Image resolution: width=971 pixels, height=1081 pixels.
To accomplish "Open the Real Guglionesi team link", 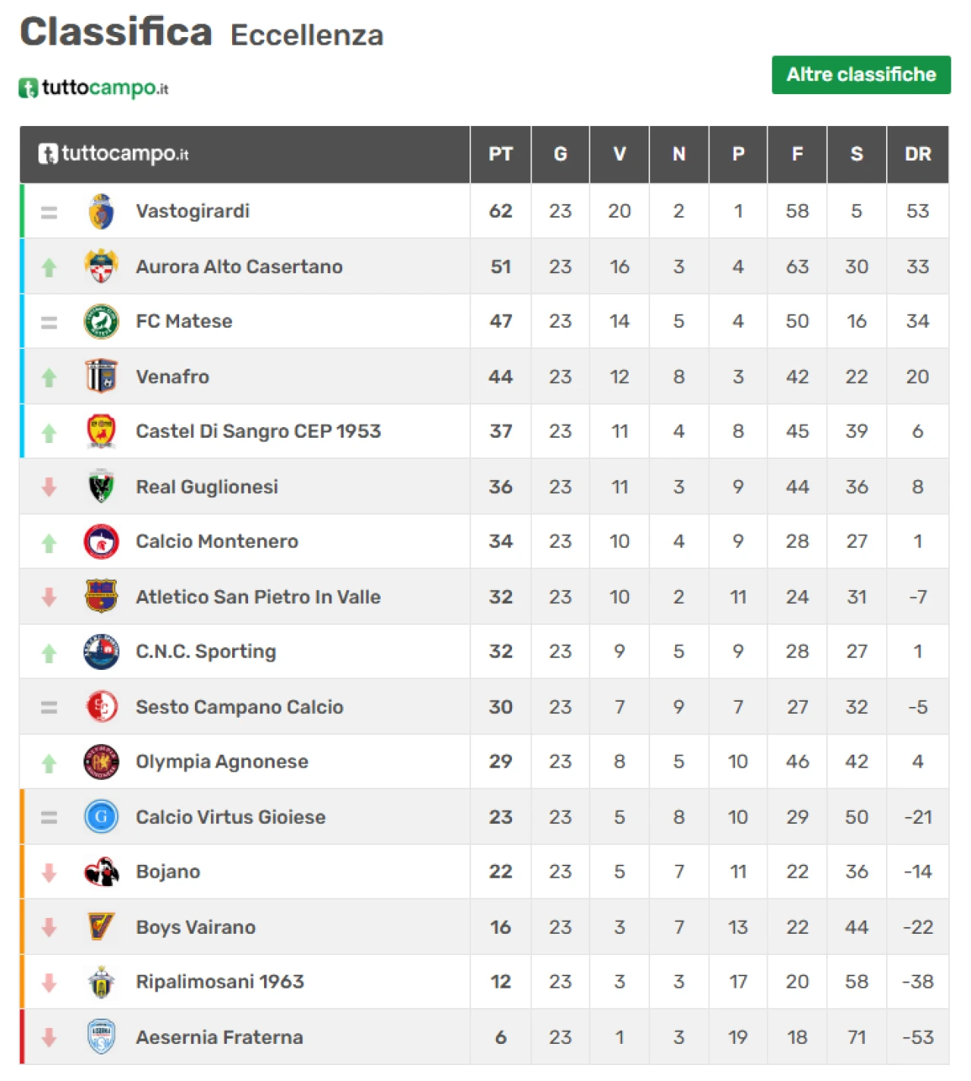I will click(206, 487).
